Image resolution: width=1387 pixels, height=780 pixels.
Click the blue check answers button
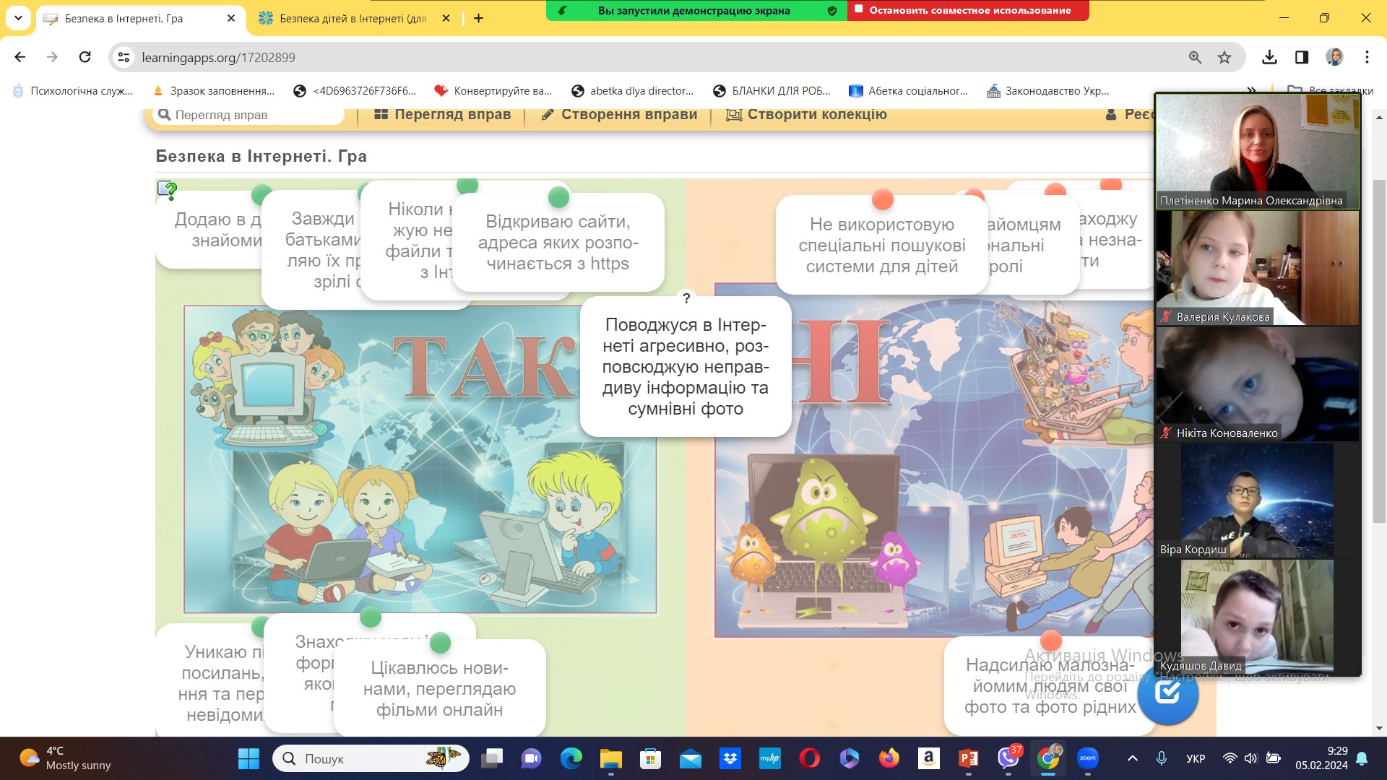pos(1167,693)
